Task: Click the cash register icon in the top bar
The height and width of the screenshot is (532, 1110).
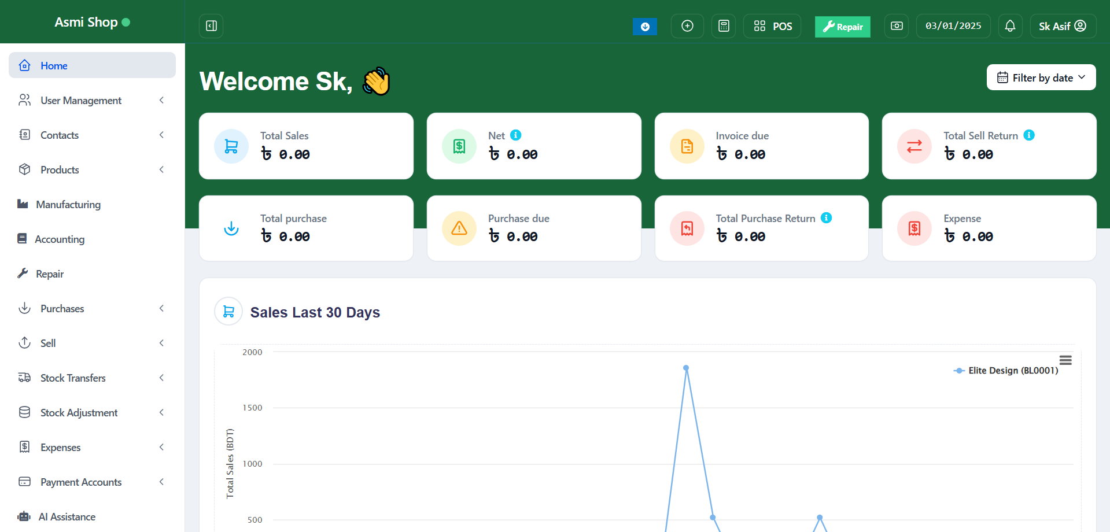Action: [896, 26]
